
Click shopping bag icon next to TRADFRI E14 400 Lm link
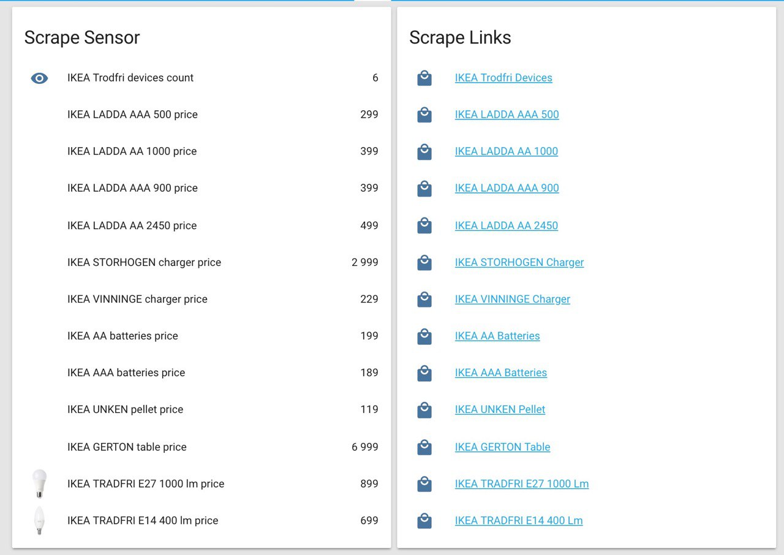tap(424, 521)
